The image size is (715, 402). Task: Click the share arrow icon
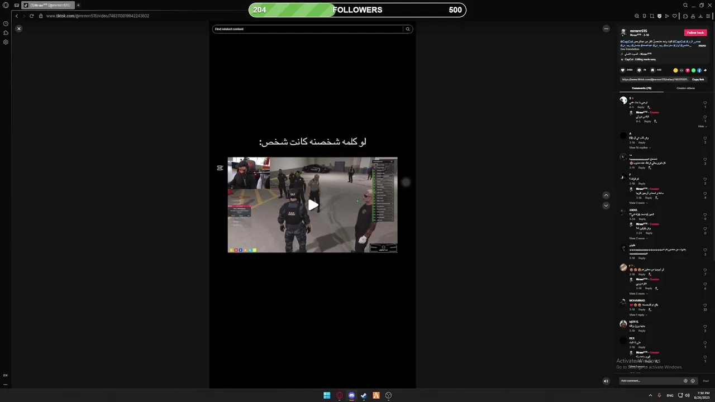(x=705, y=70)
